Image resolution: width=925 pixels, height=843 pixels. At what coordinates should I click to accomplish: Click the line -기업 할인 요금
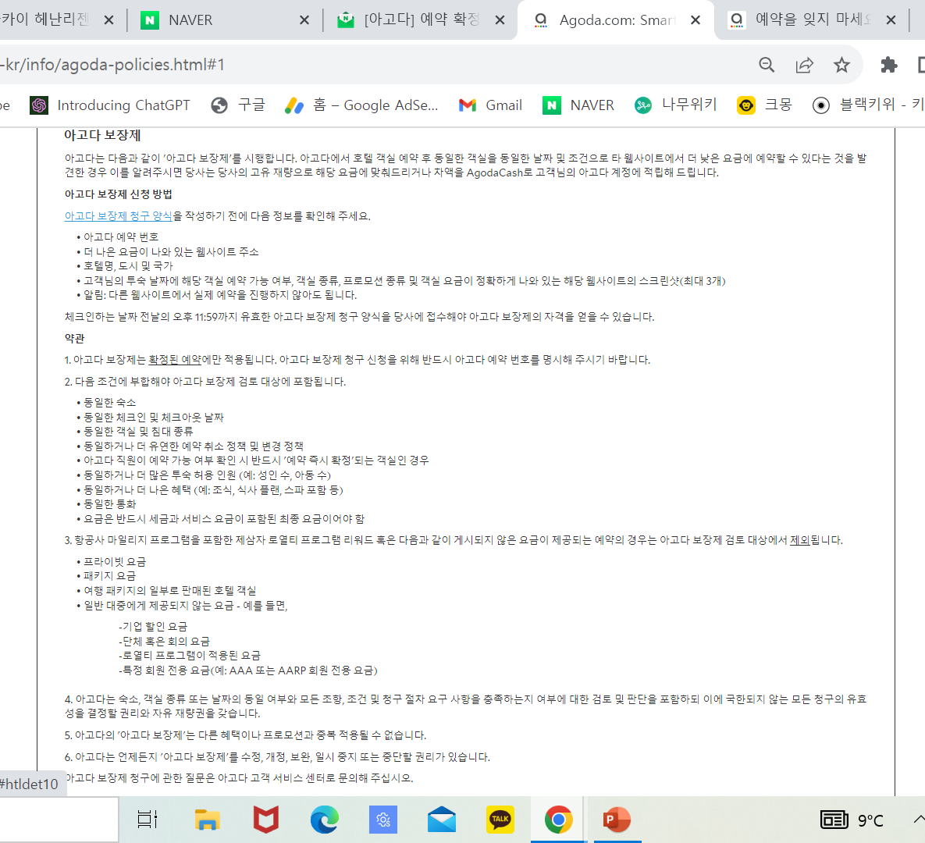[153, 627]
